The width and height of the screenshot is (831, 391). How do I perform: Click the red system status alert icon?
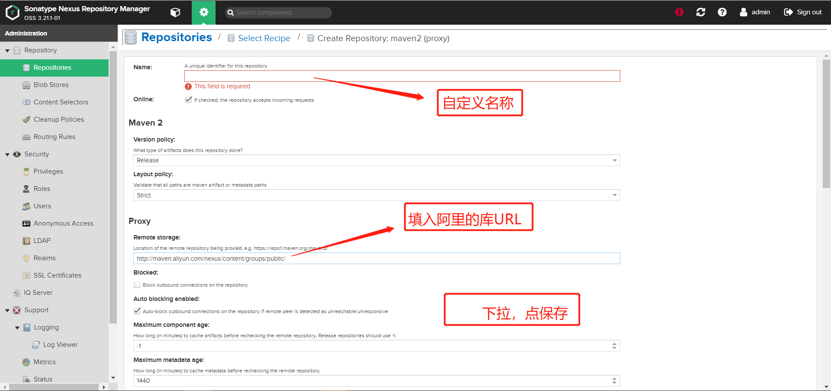[x=680, y=12]
